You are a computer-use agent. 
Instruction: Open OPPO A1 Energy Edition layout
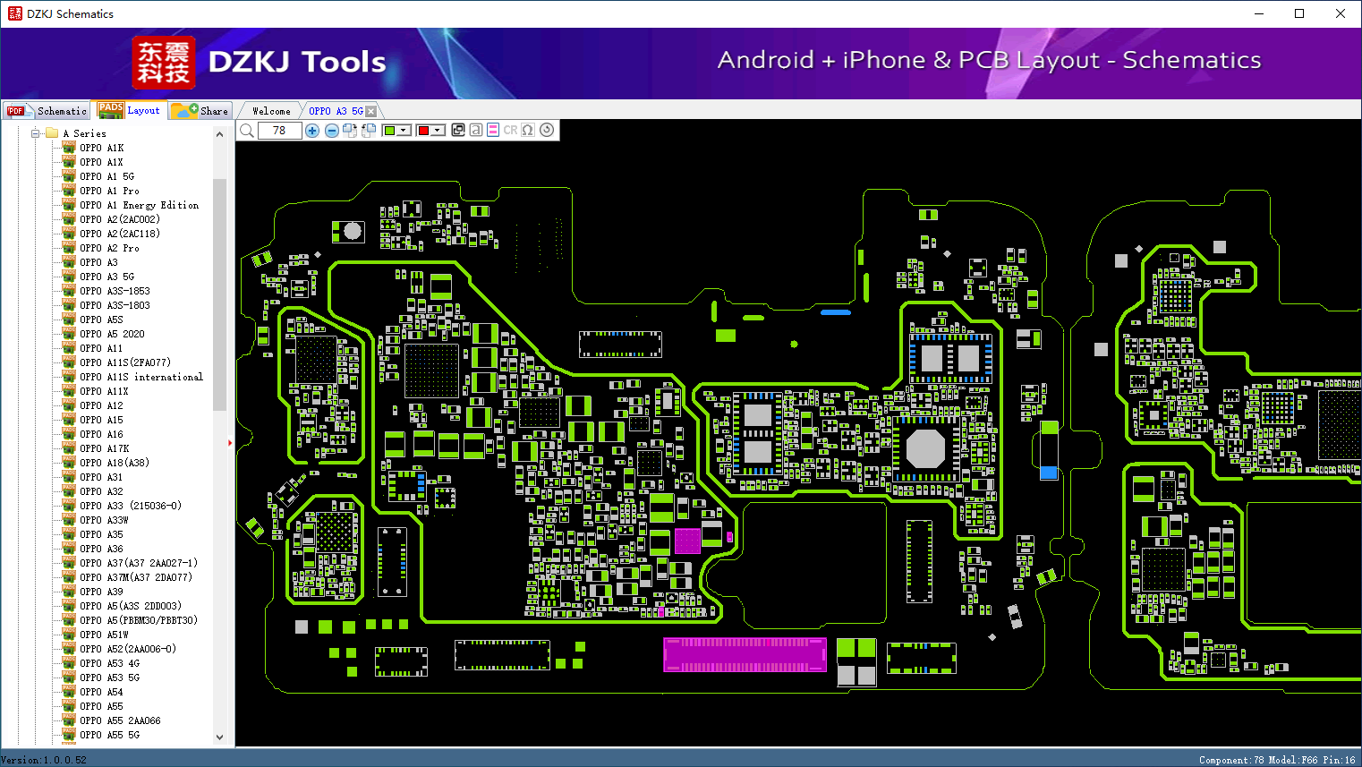(140, 205)
